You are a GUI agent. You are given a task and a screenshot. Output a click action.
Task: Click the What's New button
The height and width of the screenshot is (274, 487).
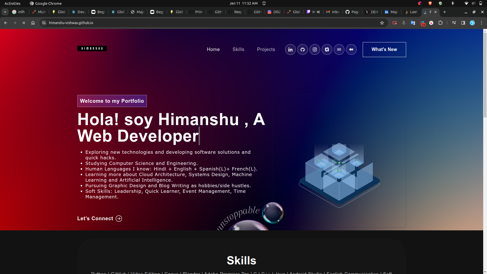pos(384,49)
